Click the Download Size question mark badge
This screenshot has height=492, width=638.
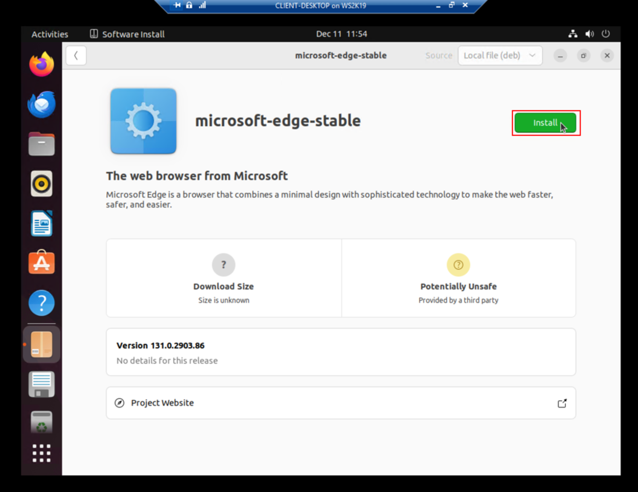pyautogui.click(x=223, y=265)
